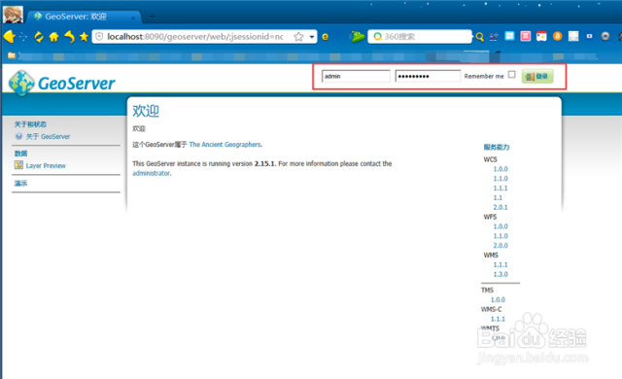
Task: Click the 数据 sidebar heading
Action: 21,154
